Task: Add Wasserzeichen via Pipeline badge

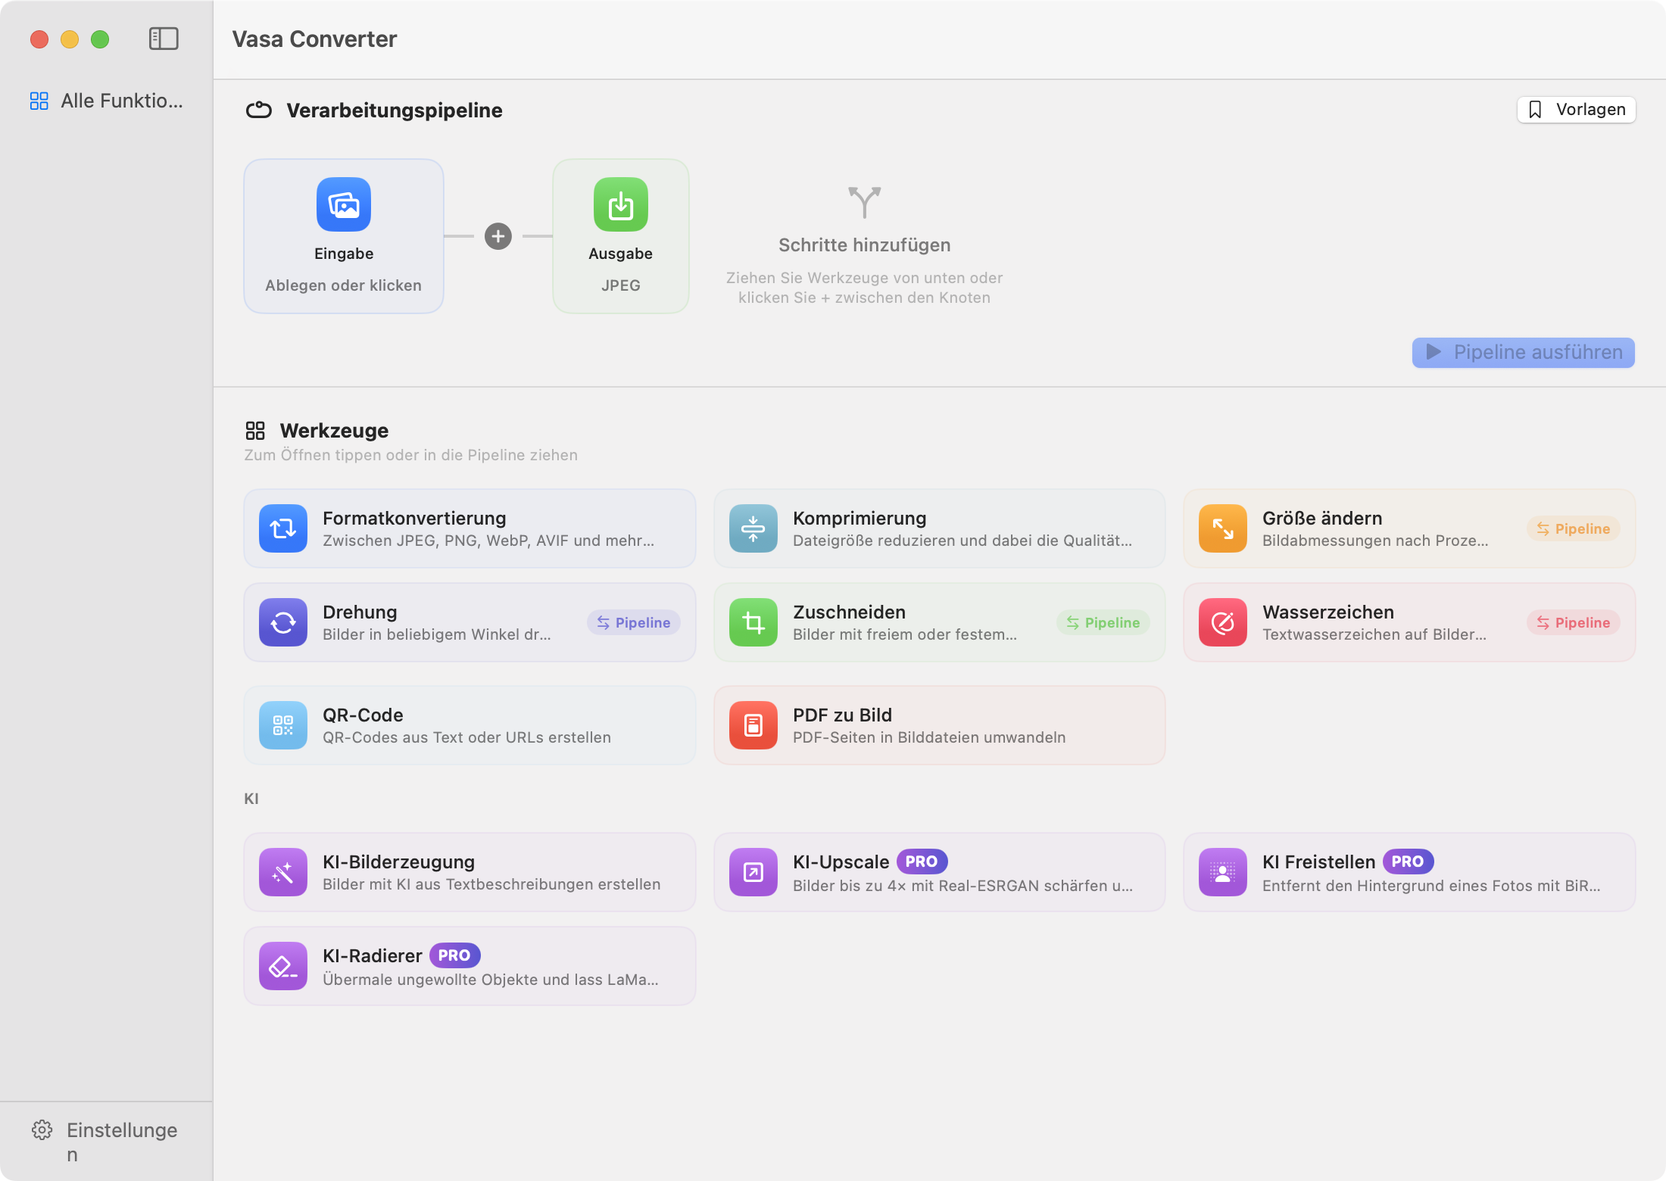Action: [1574, 622]
